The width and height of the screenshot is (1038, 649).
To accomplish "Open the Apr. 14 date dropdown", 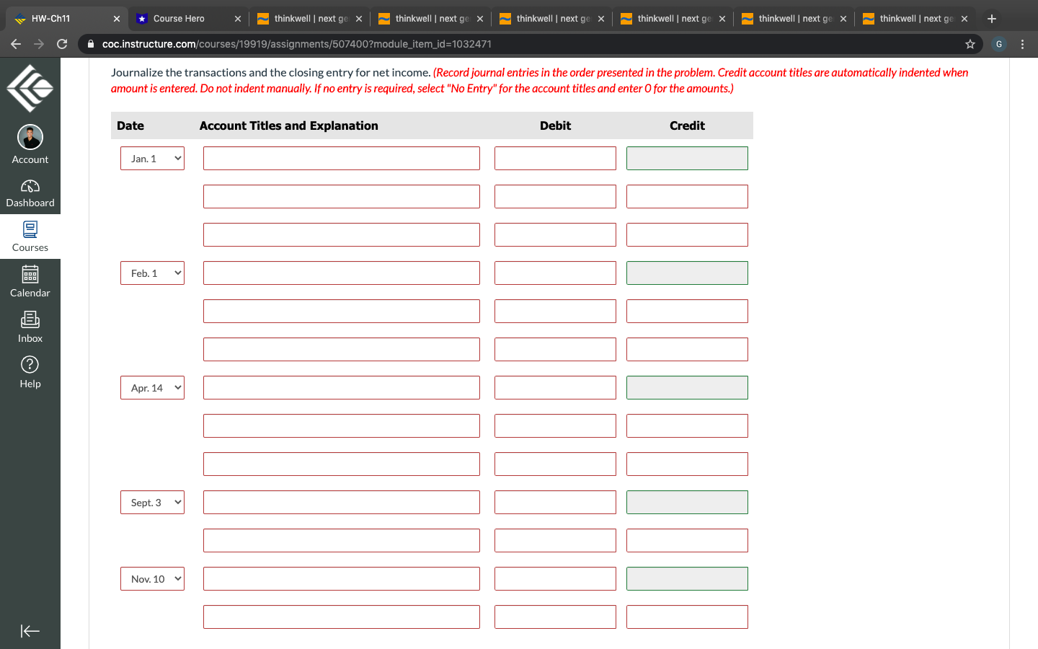I will pos(152,388).
